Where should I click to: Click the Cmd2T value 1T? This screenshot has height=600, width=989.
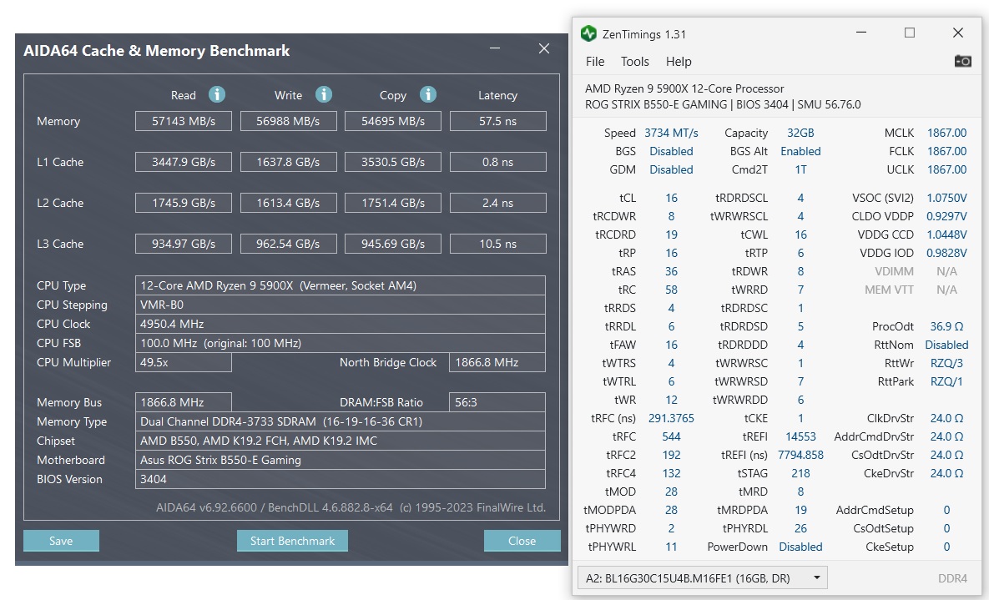point(800,169)
